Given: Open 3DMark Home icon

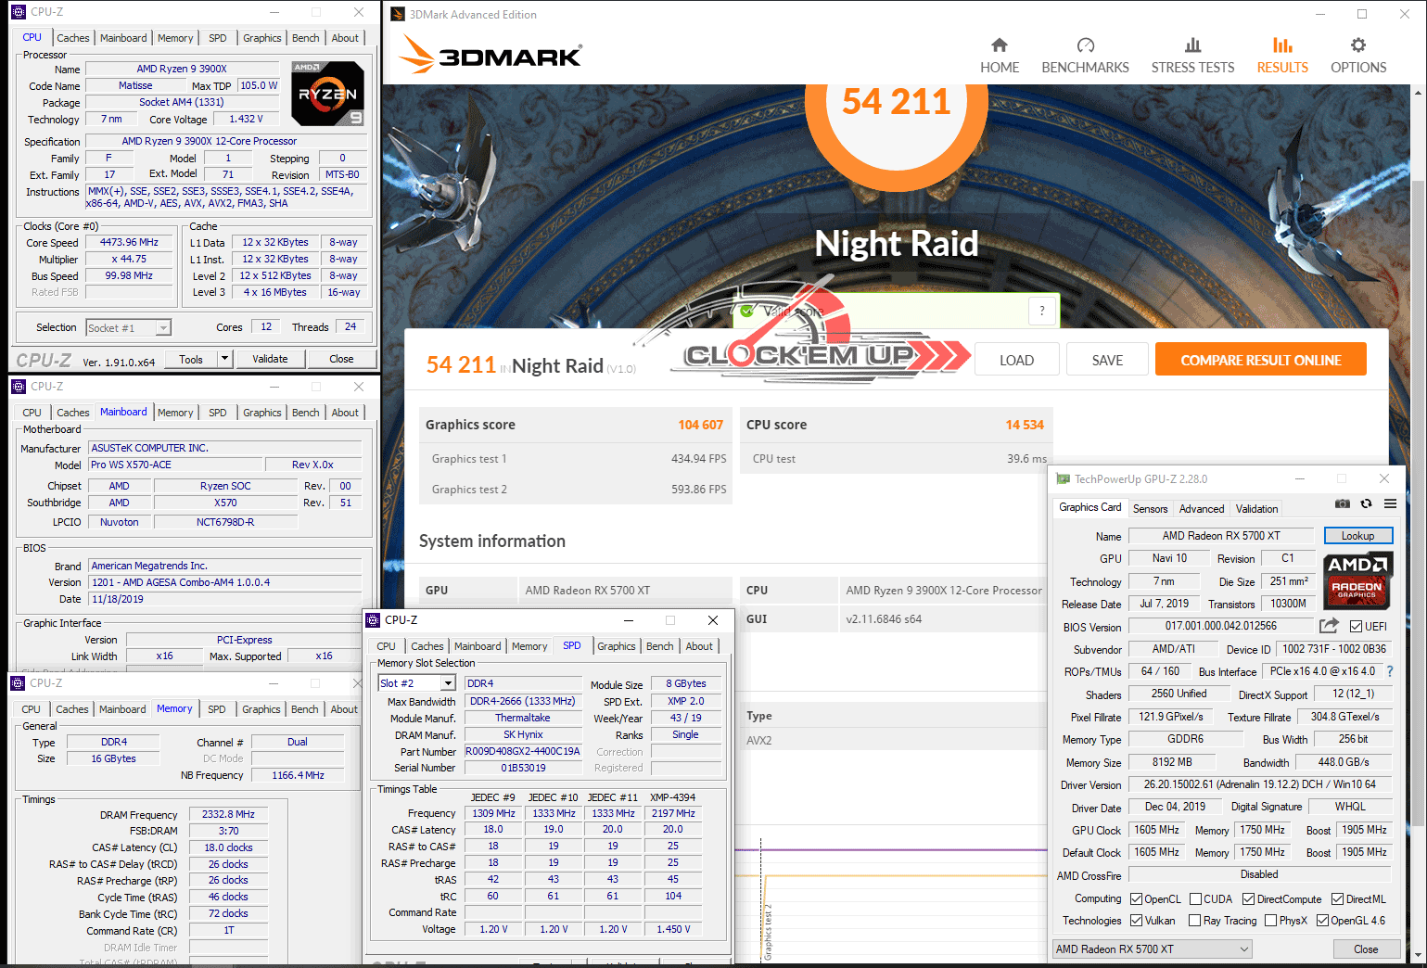Looking at the screenshot, I should [x=999, y=45].
